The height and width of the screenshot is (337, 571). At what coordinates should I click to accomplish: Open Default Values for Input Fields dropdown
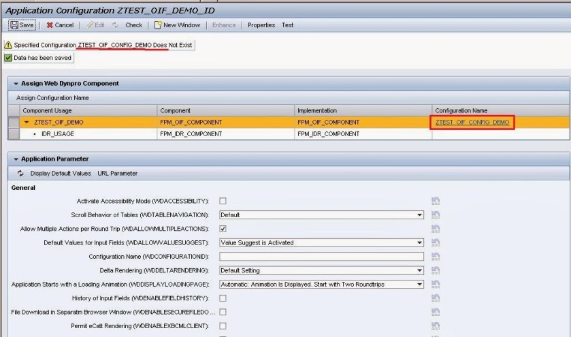tap(420, 242)
